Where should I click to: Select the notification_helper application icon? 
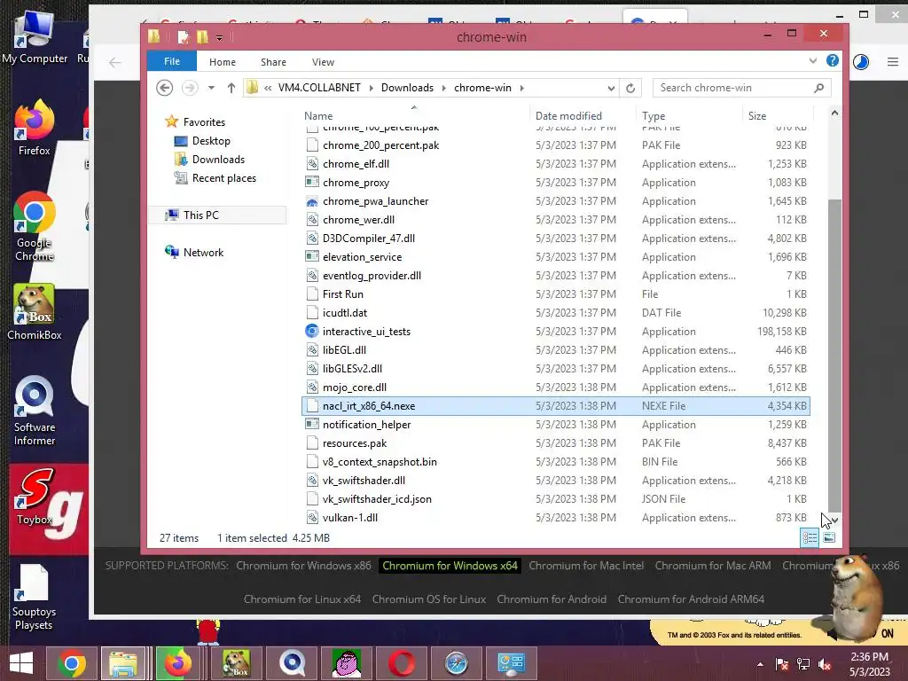(312, 425)
